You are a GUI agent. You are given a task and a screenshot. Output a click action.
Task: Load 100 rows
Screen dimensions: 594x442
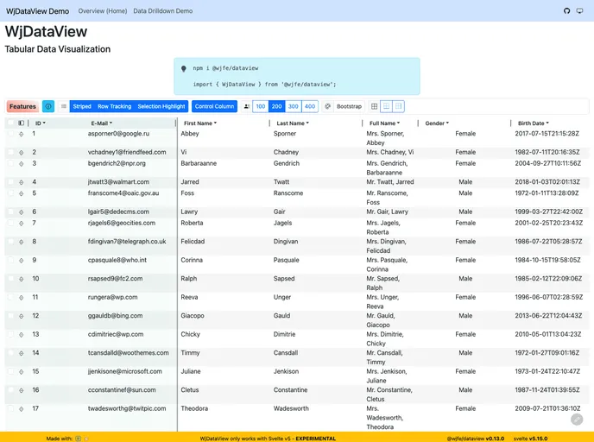[261, 106]
